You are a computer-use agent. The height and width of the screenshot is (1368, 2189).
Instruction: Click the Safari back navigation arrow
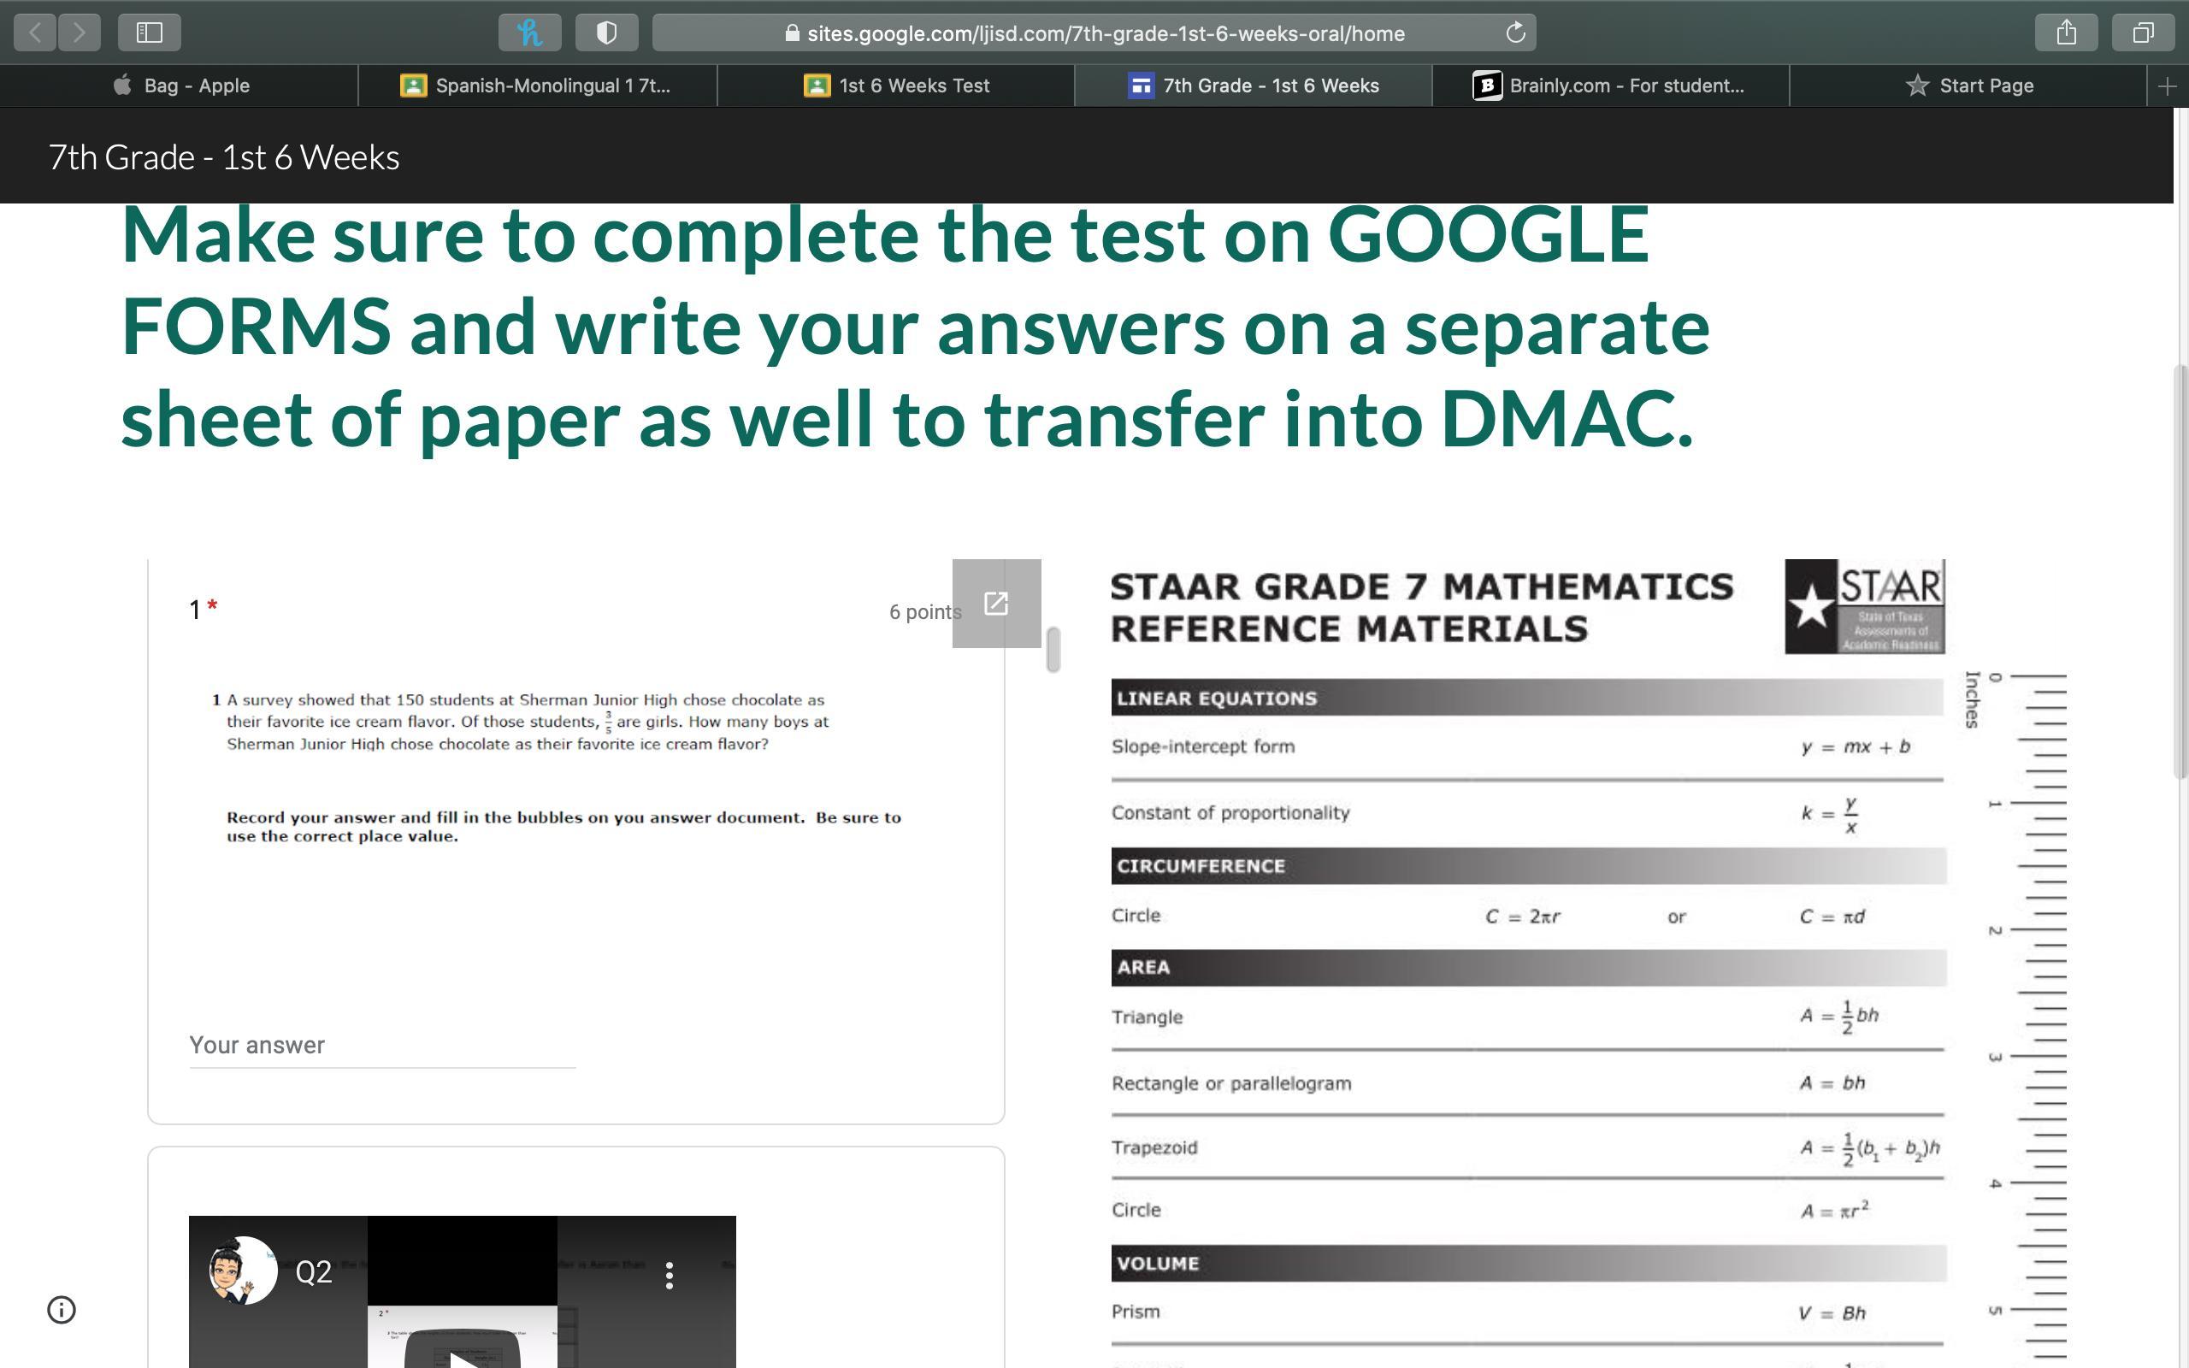click(35, 33)
